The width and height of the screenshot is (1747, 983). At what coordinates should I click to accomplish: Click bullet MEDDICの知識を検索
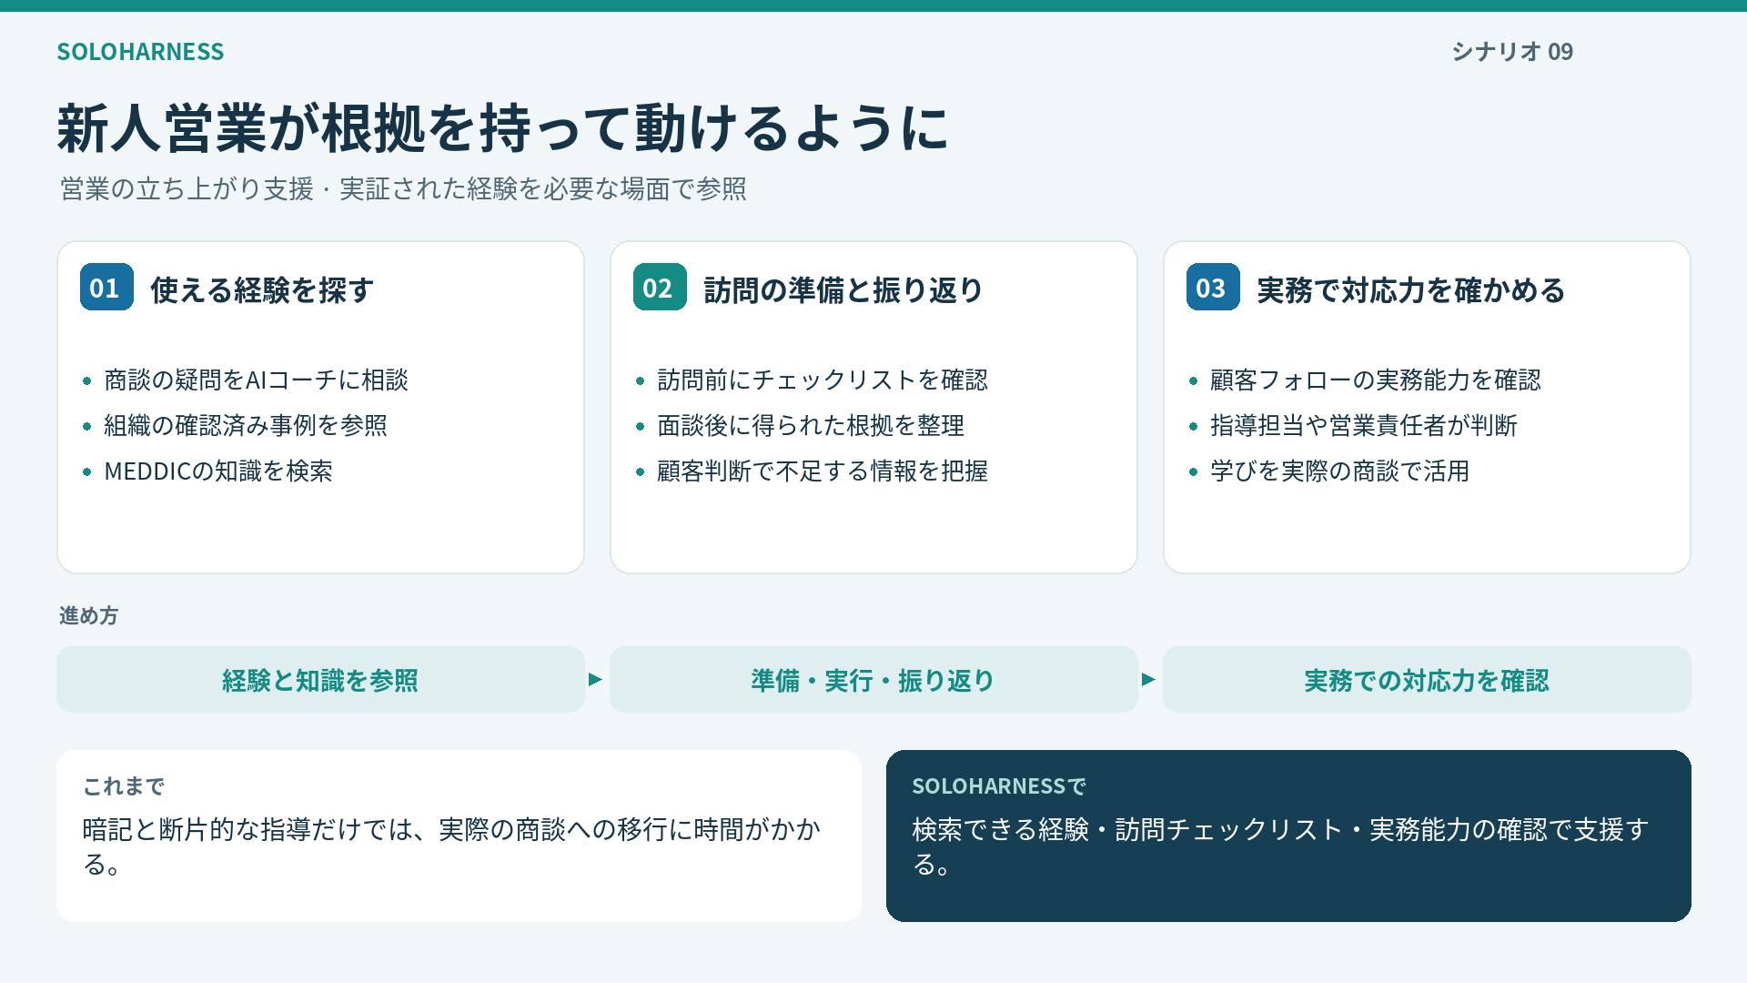(x=218, y=471)
